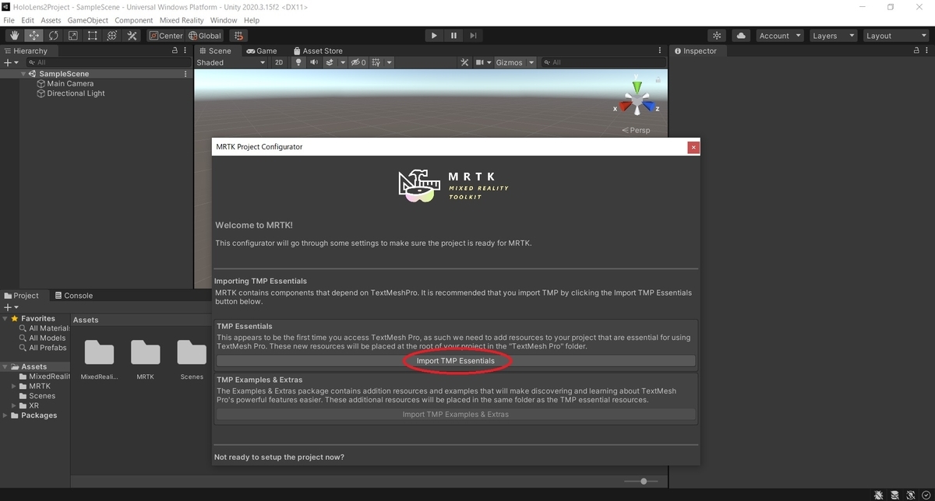Switch to the Scene tab
The height and width of the screenshot is (501, 935).
(x=214, y=51)
